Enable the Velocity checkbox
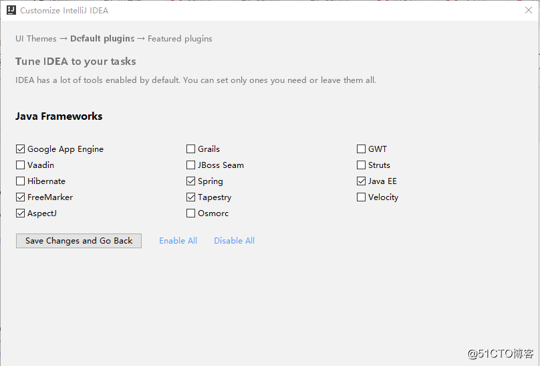 [x=362, y=197]
